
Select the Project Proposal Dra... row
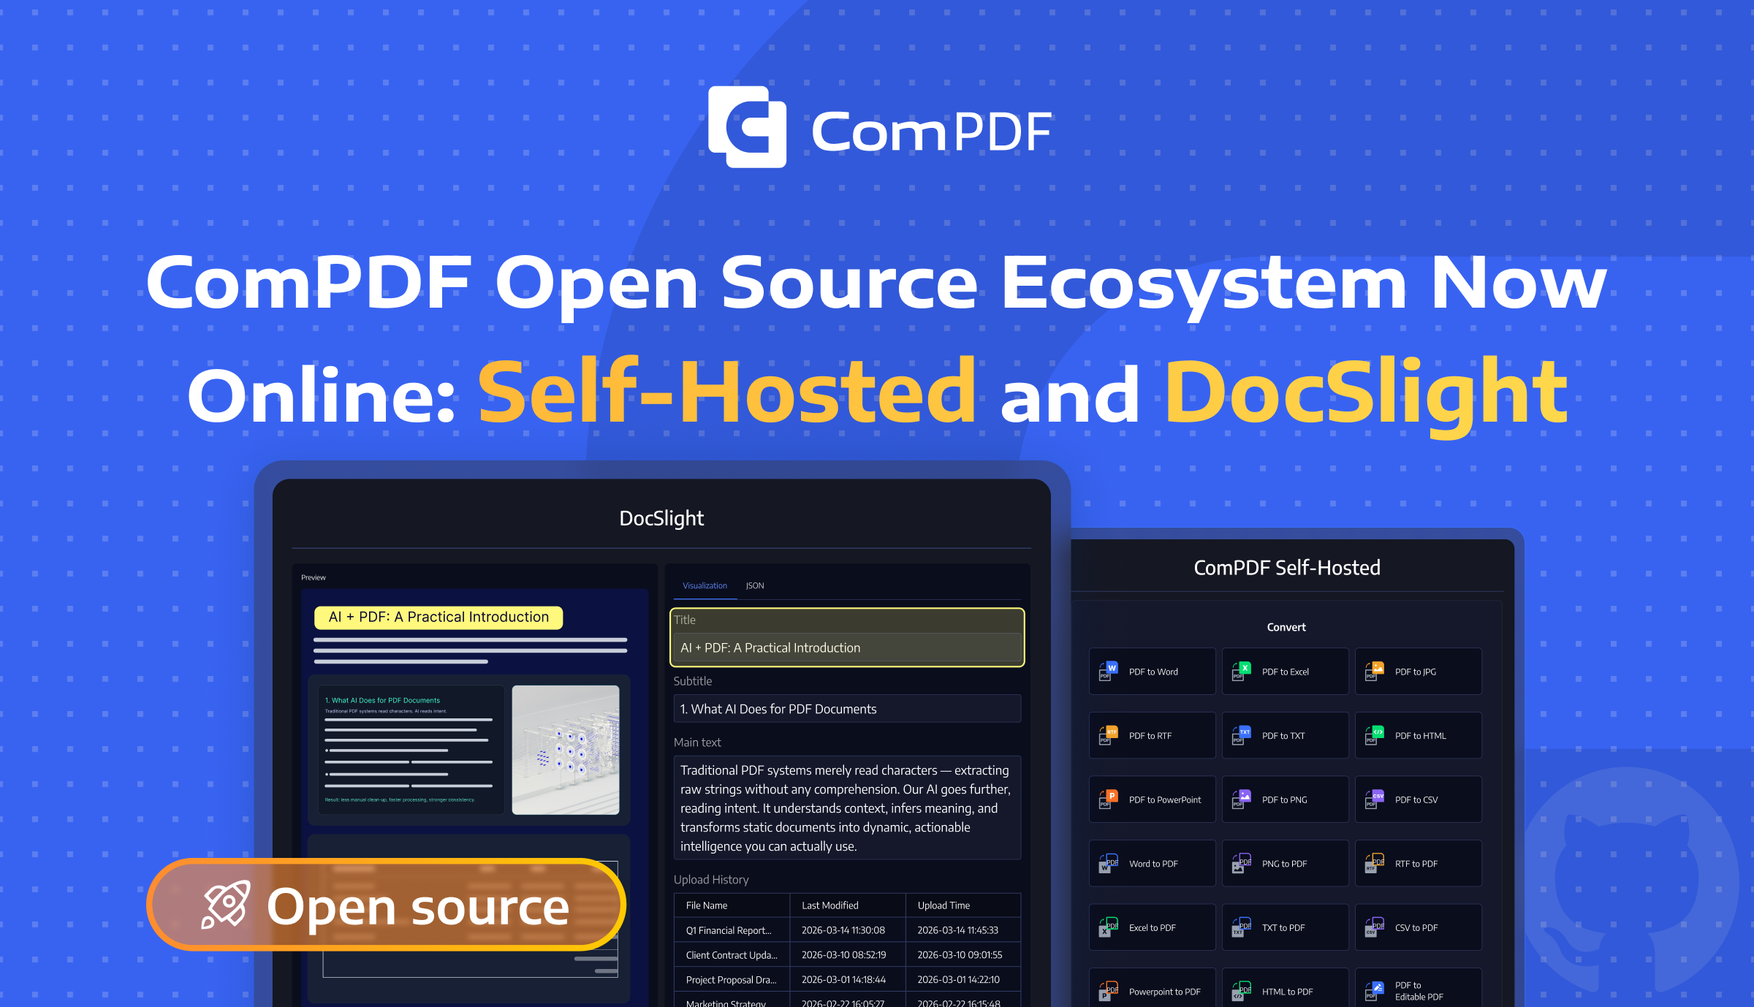[847, 980]
